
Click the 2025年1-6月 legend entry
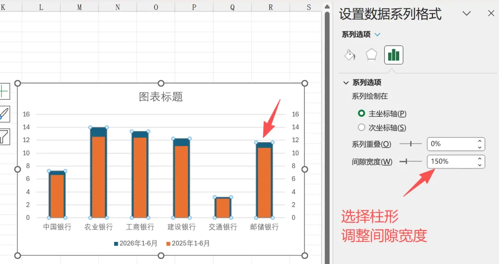[188, 243]
